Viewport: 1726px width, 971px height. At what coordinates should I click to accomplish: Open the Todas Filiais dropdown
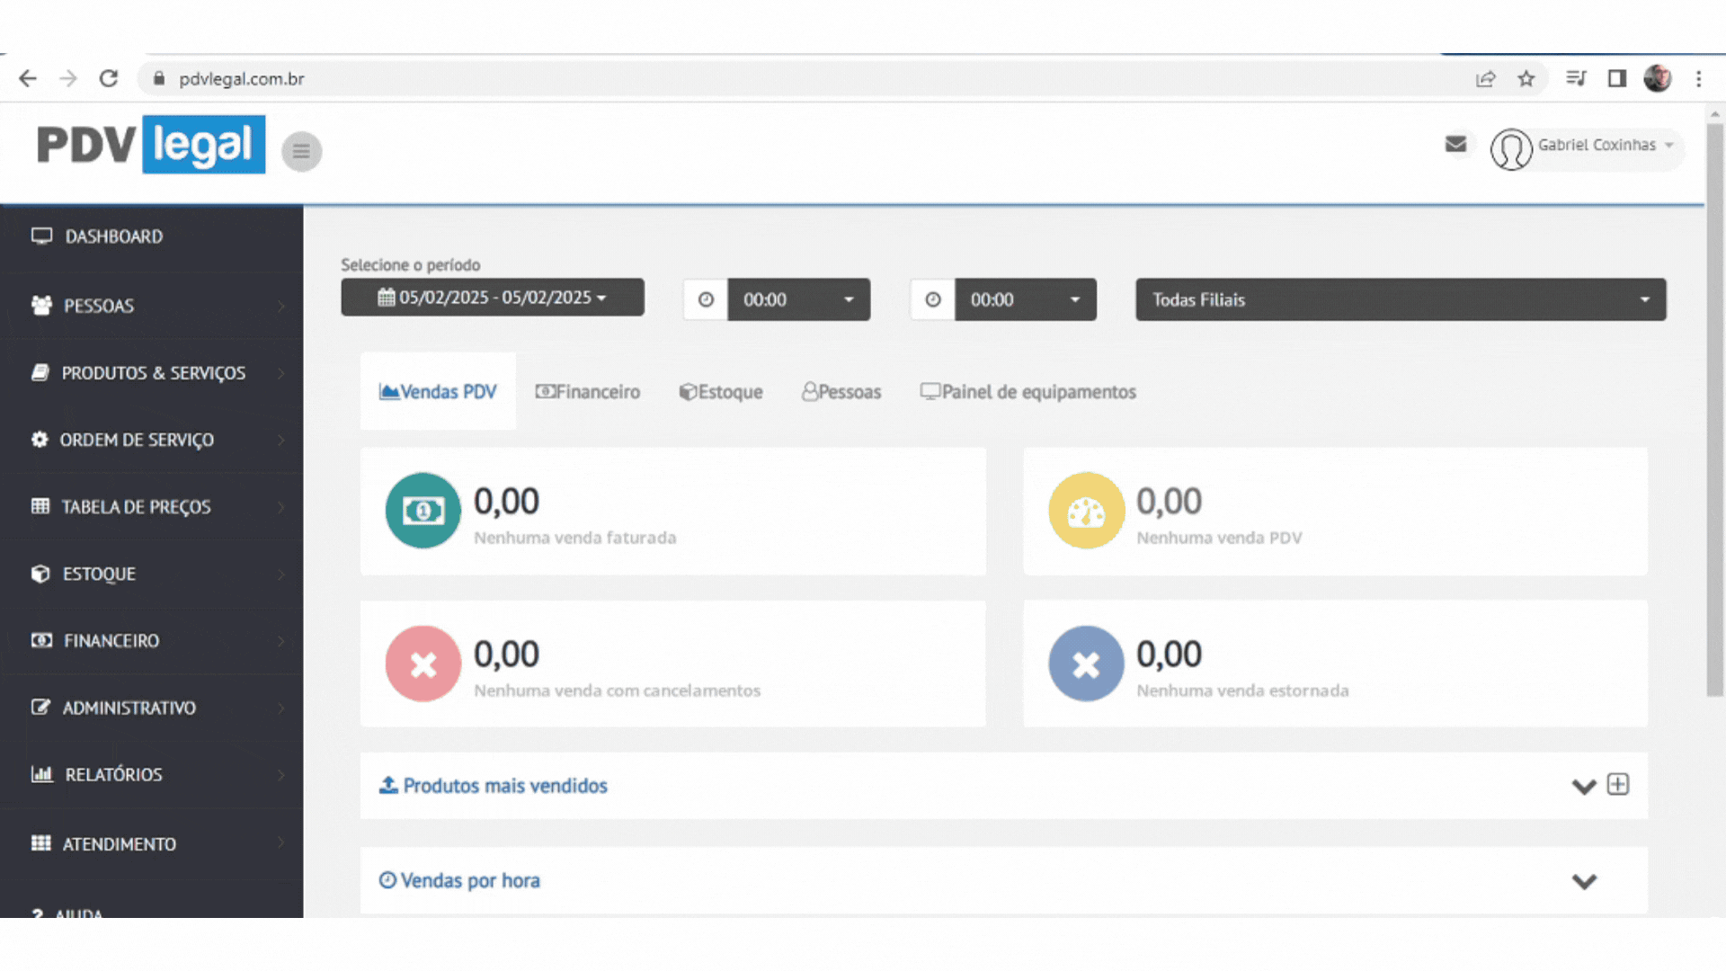pyautogui.click(x=1400, y=299)
